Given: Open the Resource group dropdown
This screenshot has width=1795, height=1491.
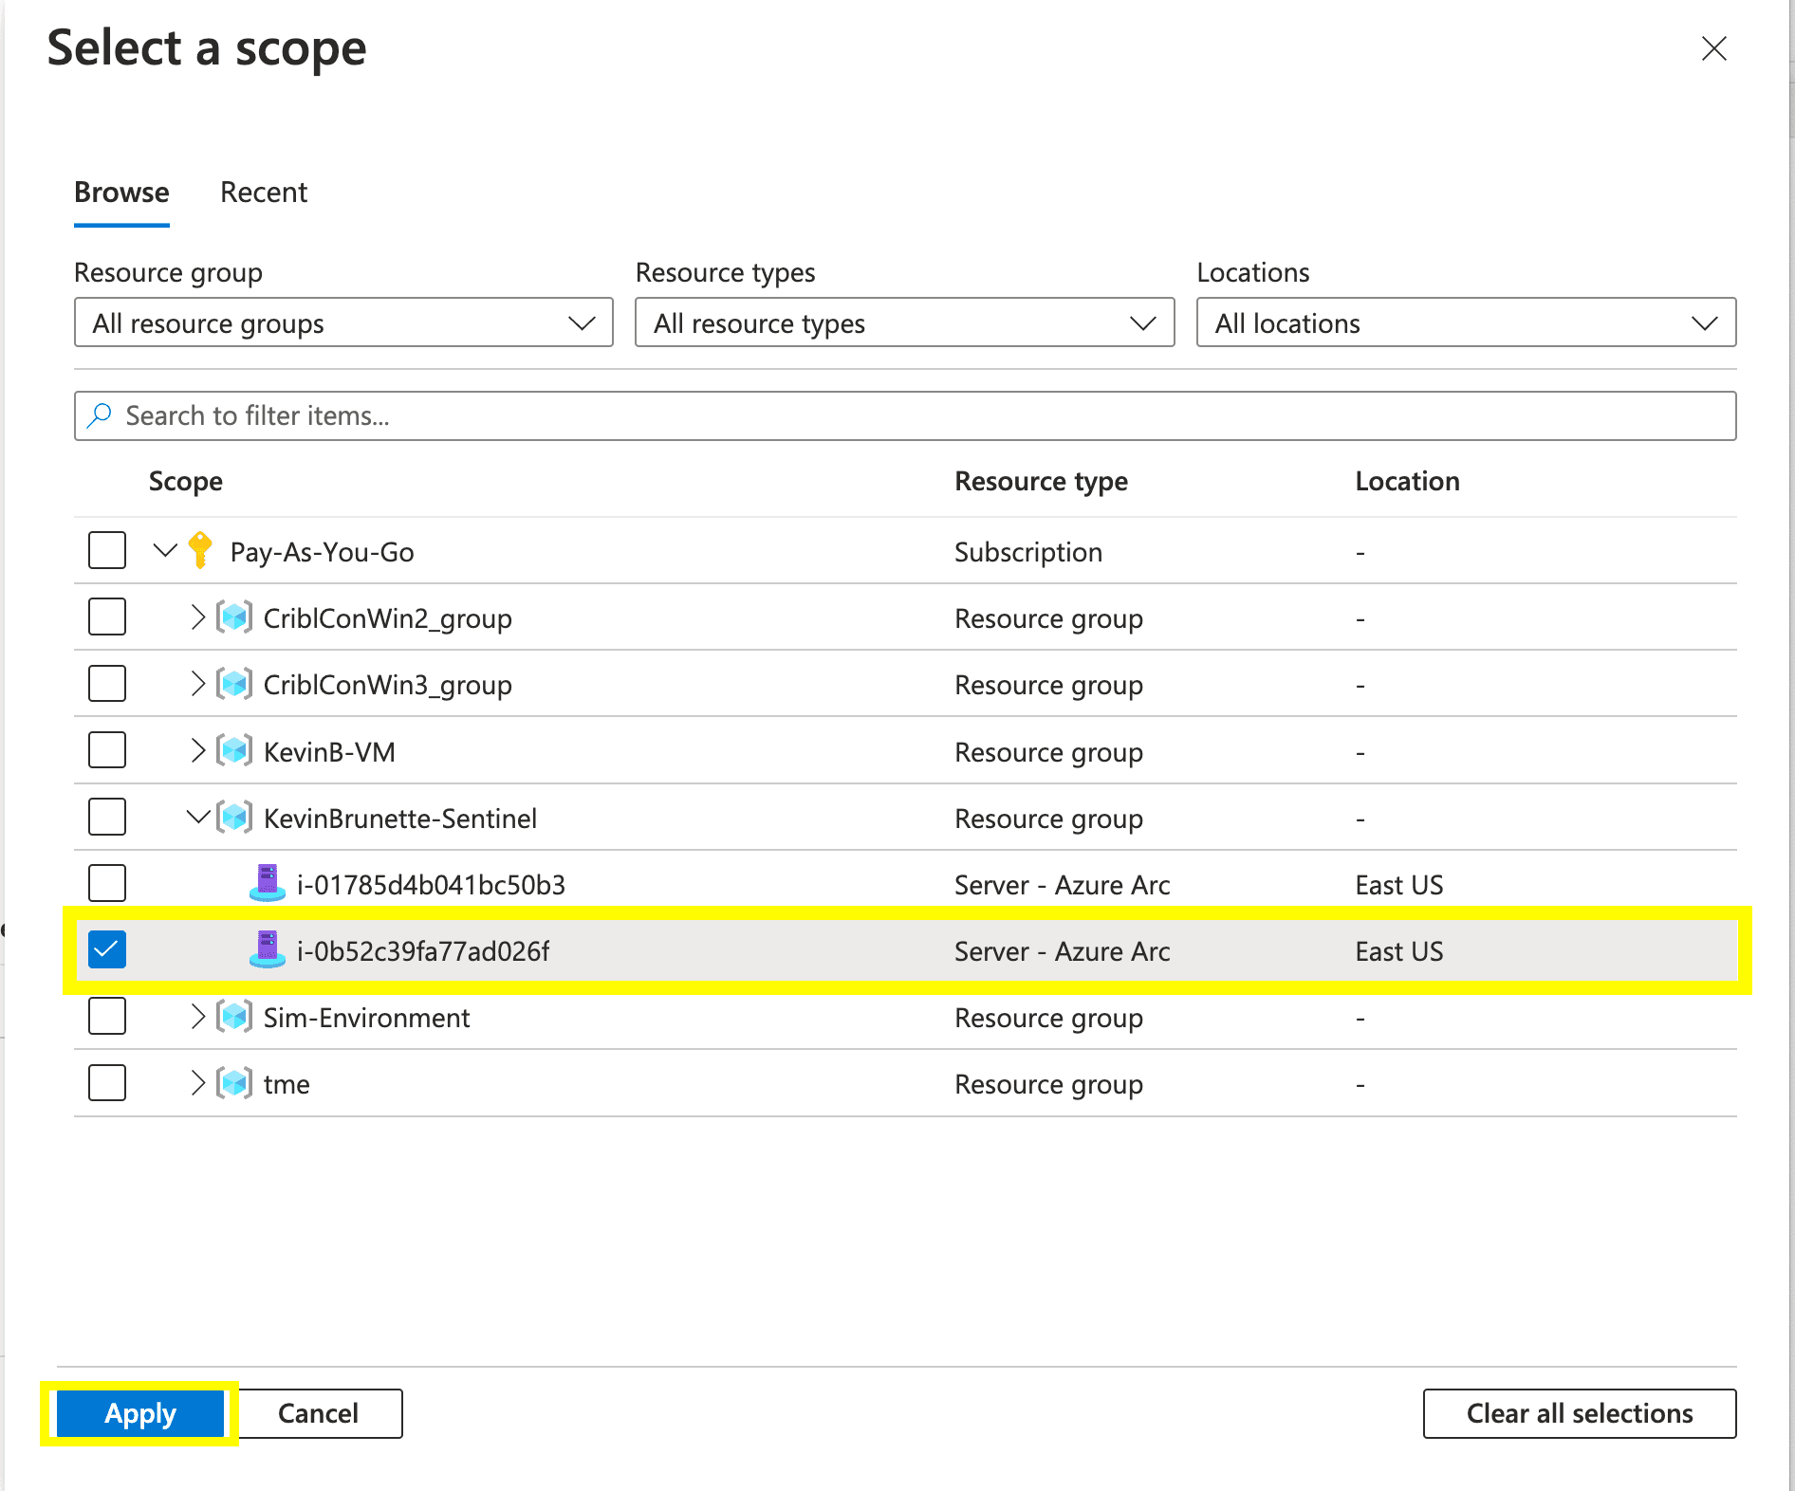Looking at the screenshot, I should (343, 323).
